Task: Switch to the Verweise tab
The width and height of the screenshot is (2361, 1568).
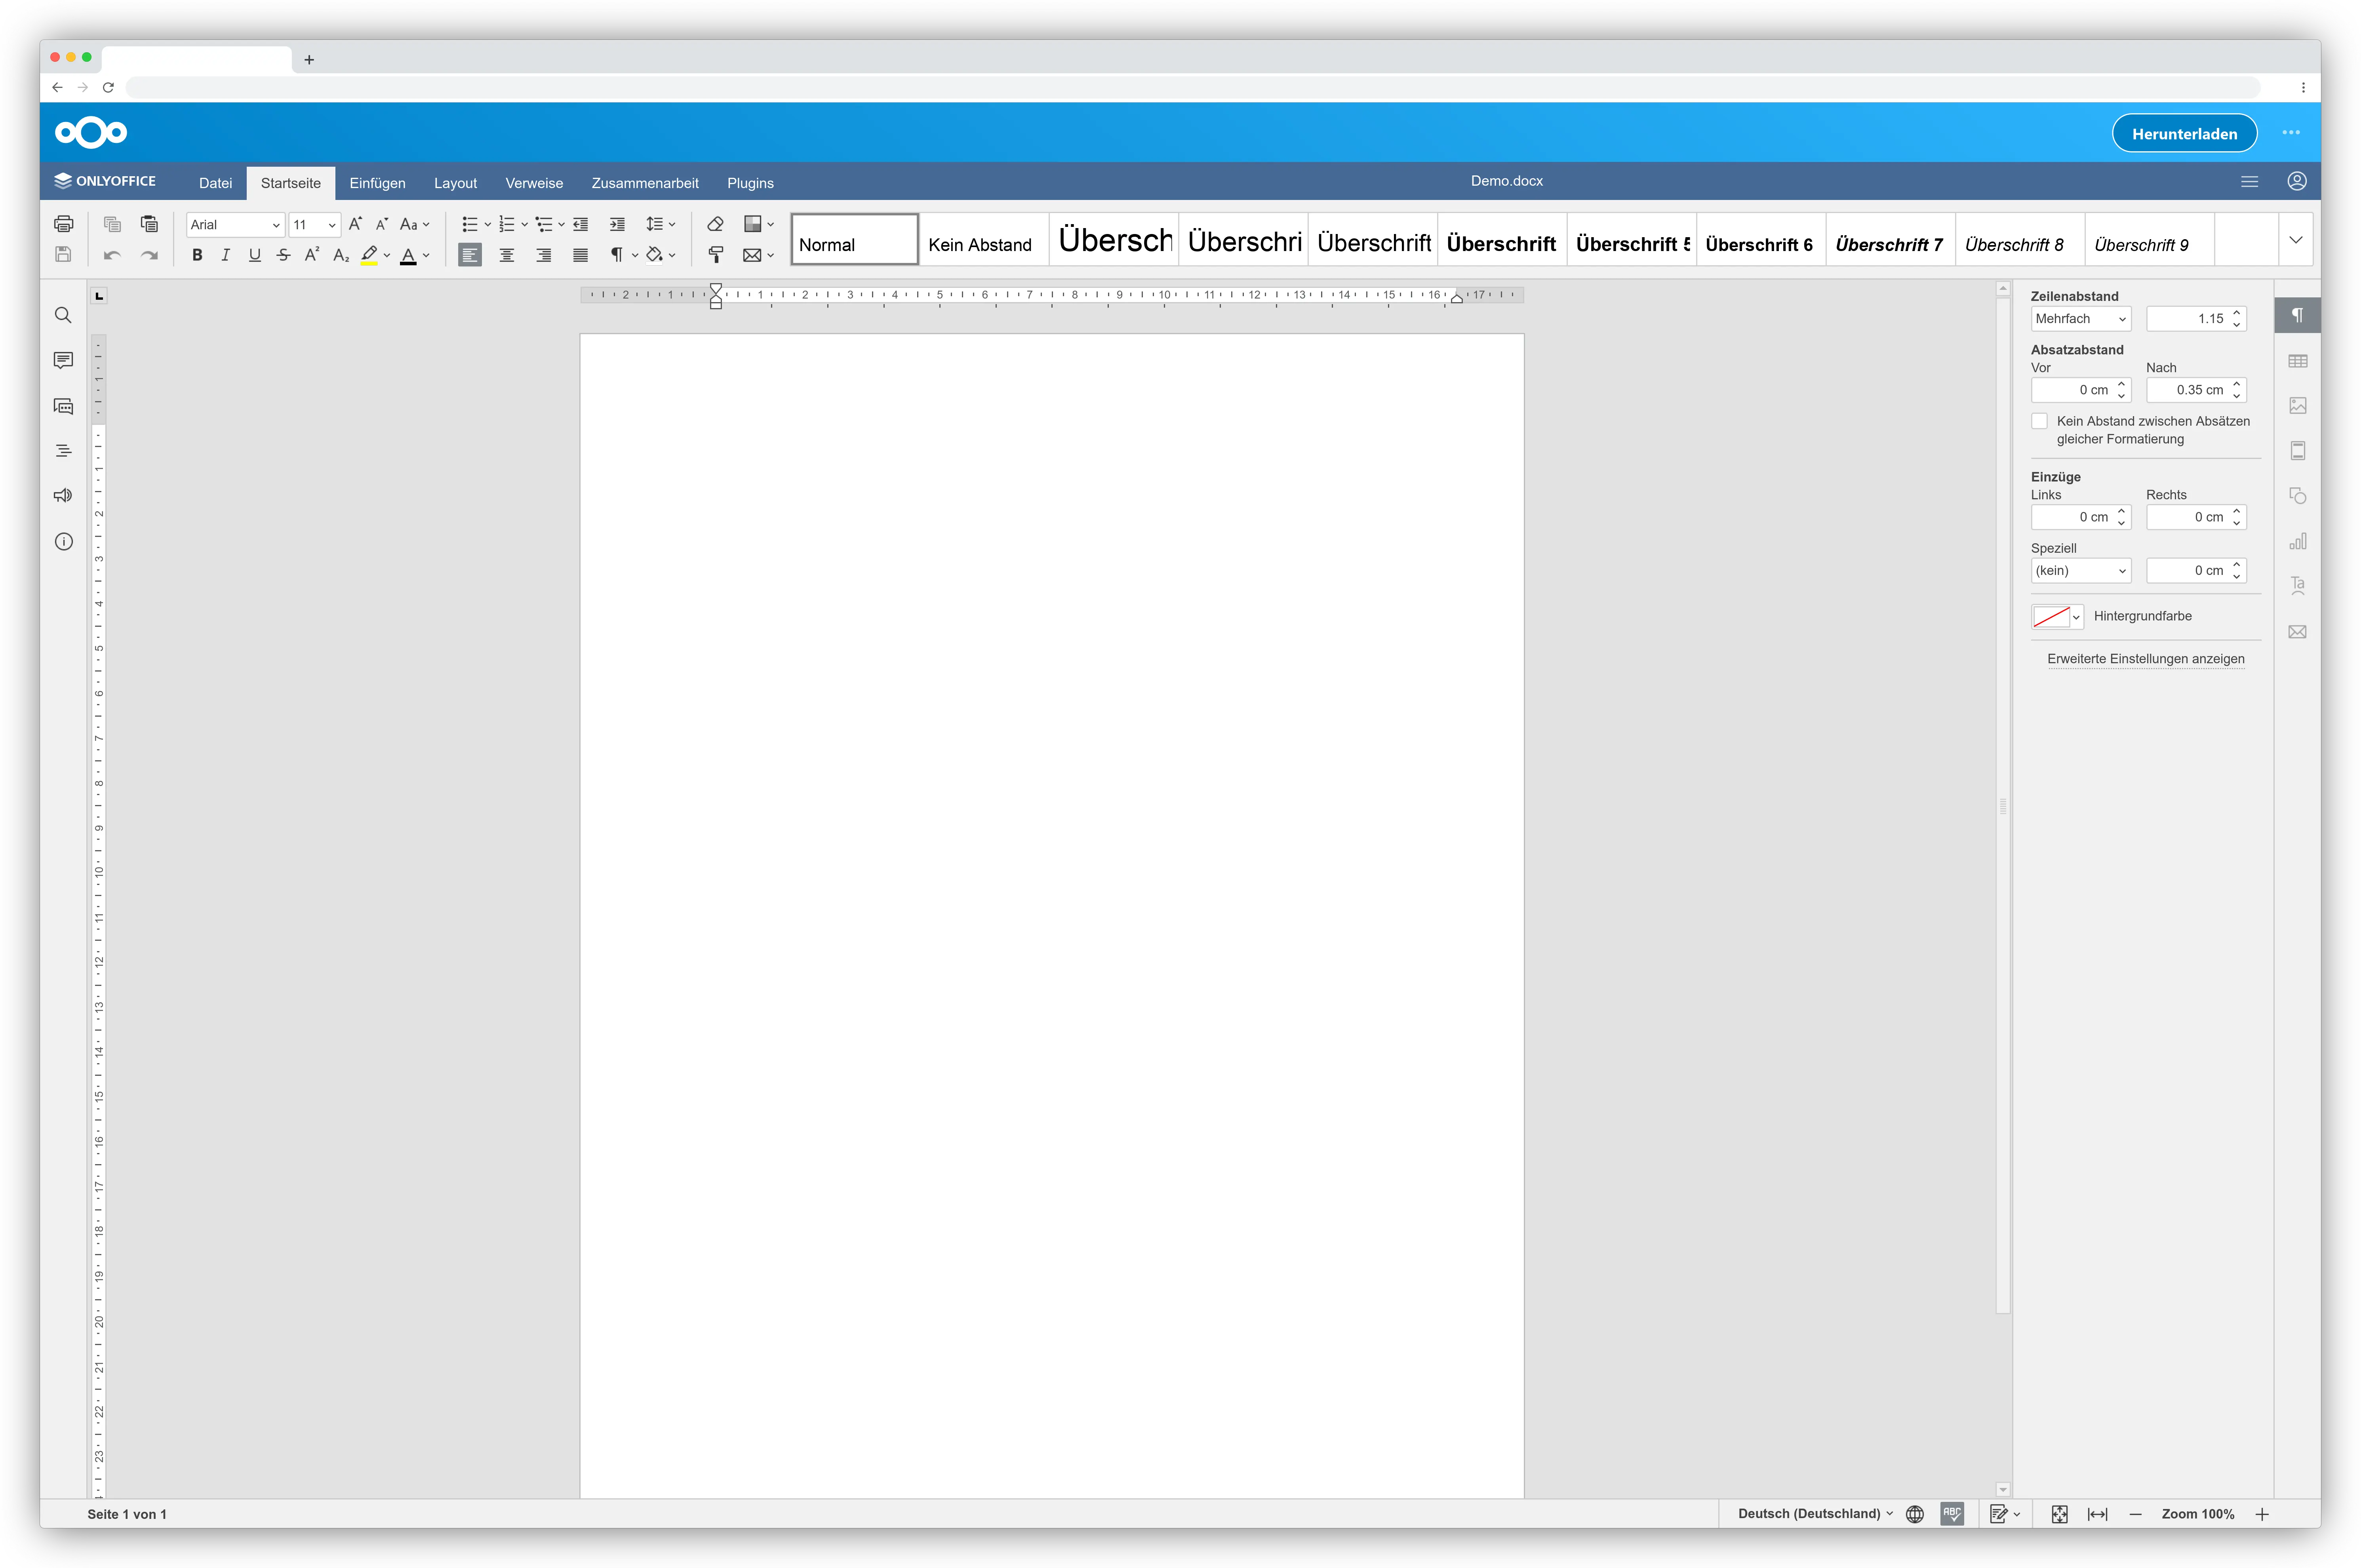Action: click(534, 183)
